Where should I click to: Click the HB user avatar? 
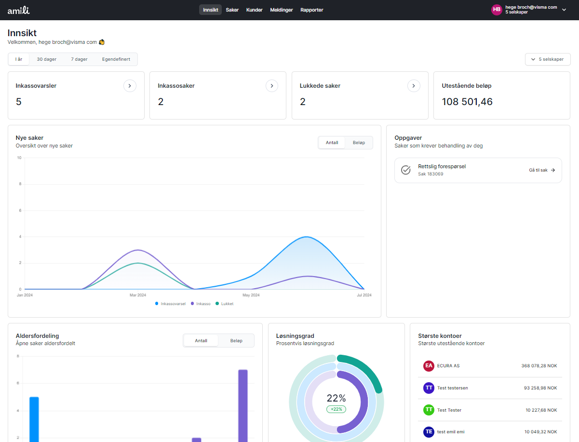pos(497,10)
